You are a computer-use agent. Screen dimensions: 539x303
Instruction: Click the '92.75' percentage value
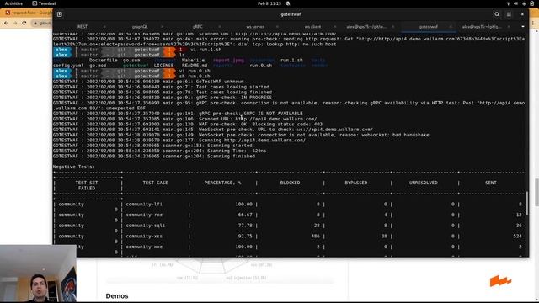click(245, 236)
